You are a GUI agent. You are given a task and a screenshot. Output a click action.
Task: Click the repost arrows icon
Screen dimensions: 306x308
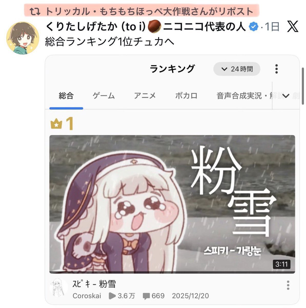[35, 12]
